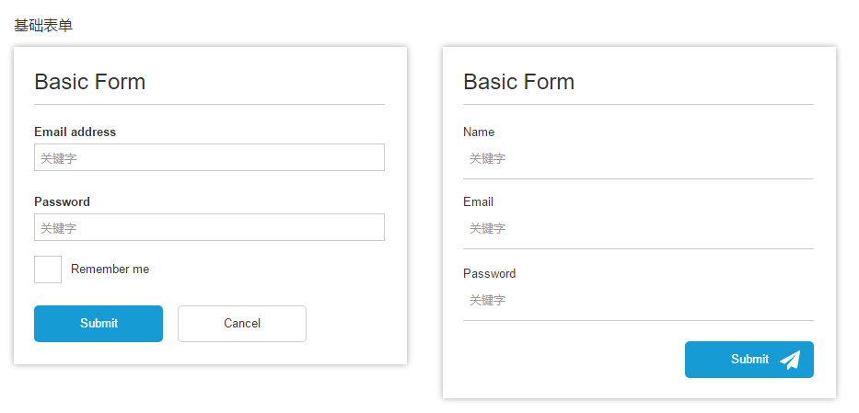Focus the Name input field
859x413 pixels.
(638, 158)
